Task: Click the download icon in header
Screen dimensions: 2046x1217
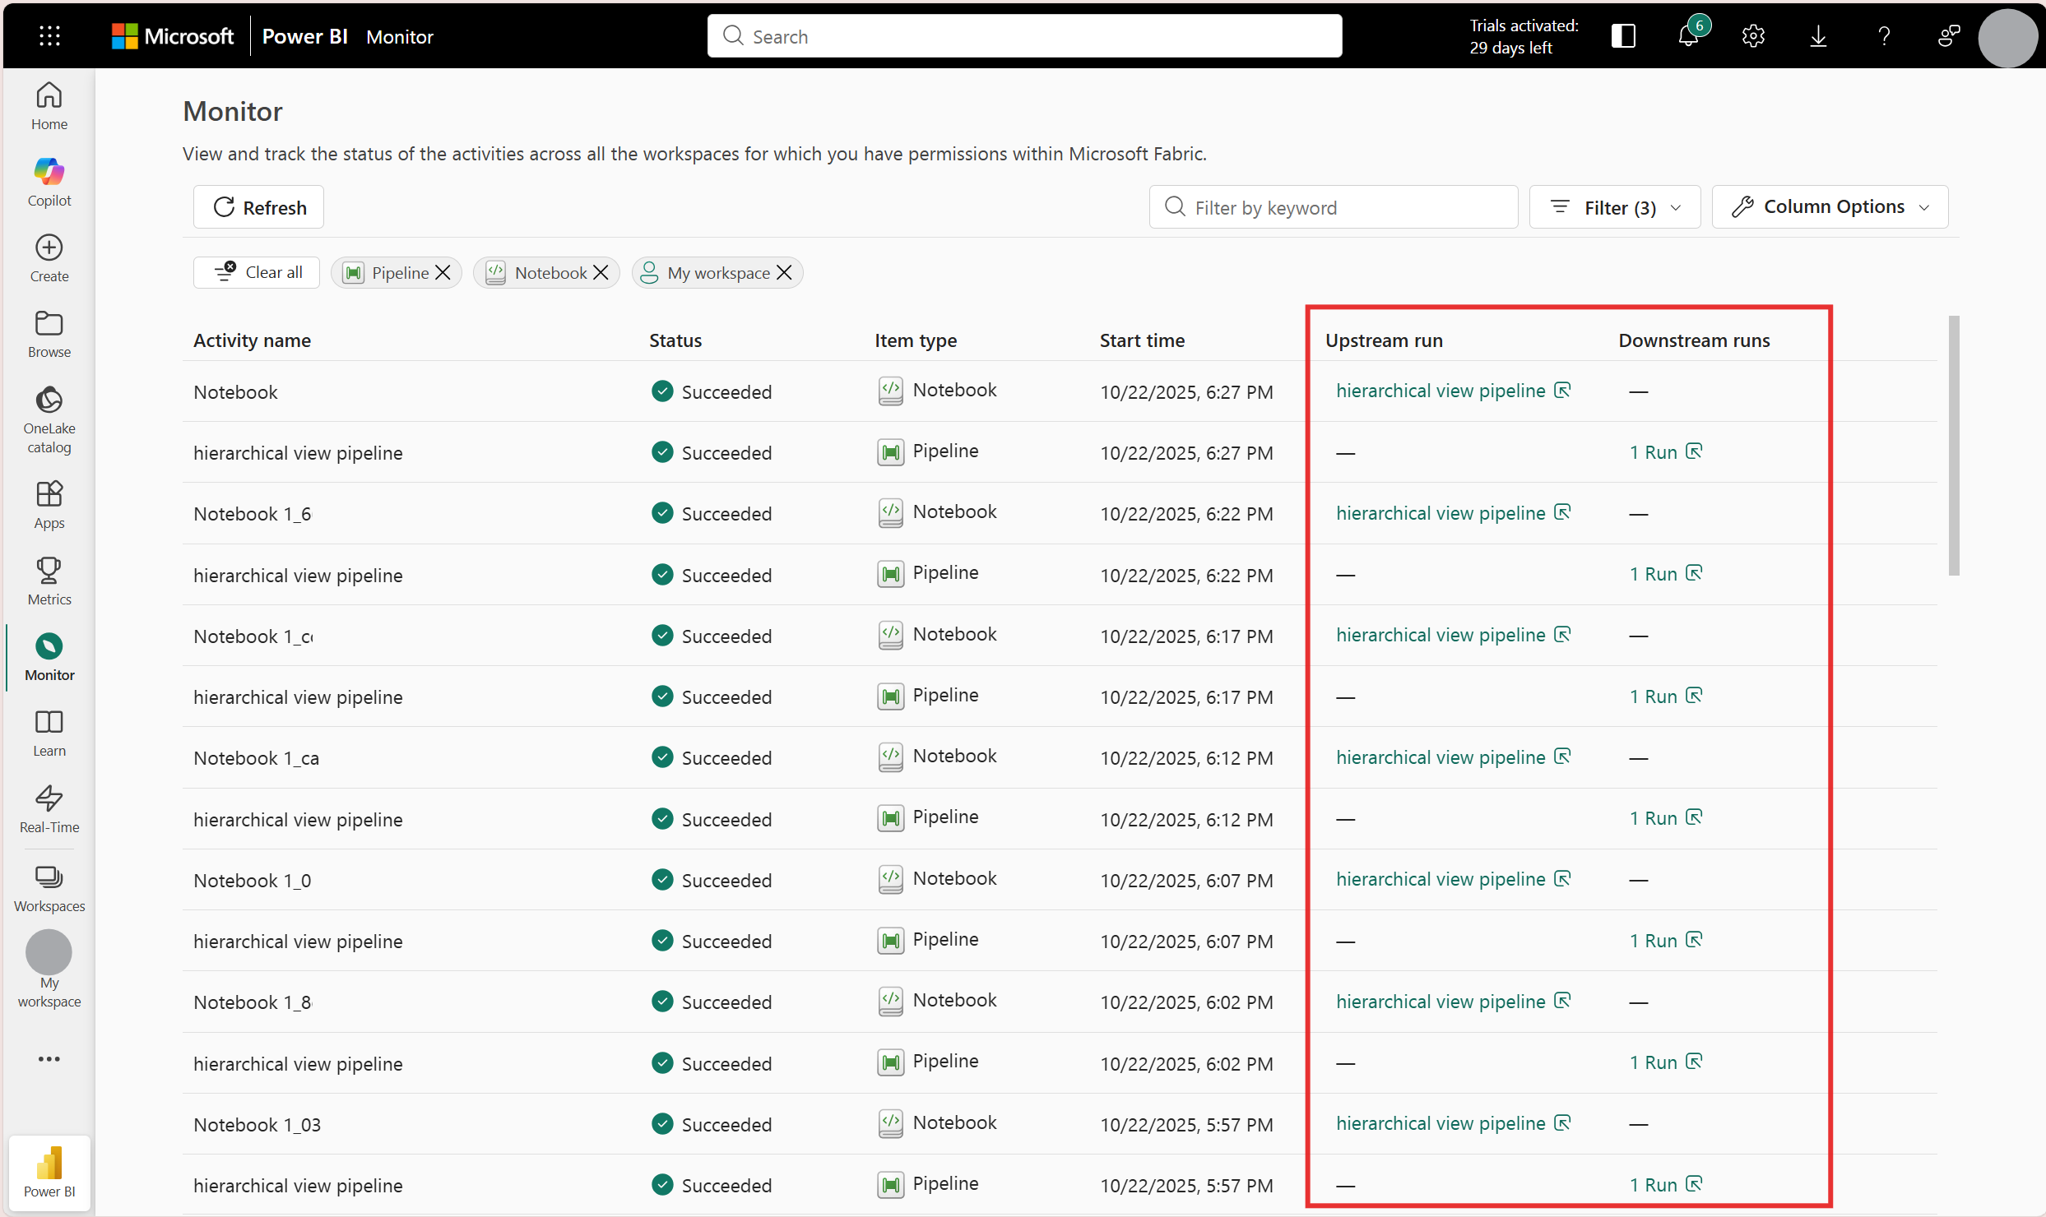Action: 1818,36
